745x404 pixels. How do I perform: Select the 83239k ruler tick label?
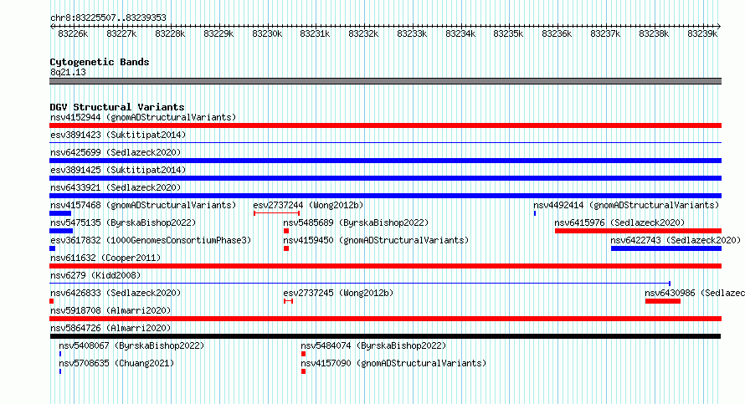click(x=702, y=33)
